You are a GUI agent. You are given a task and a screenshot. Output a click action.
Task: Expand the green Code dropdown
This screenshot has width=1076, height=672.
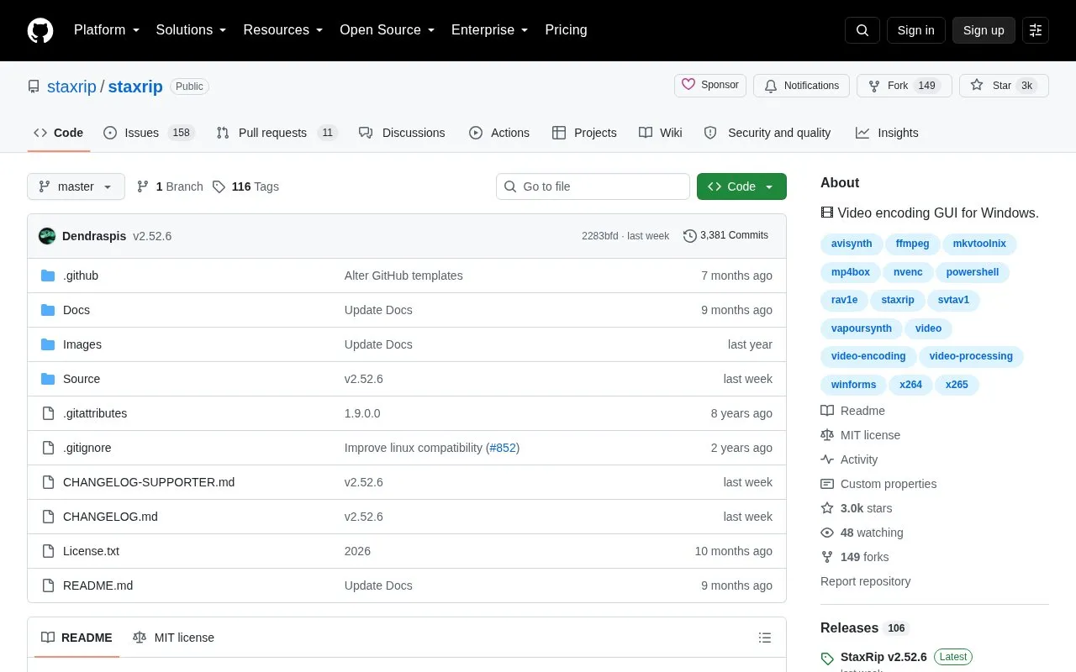pos(741,186)
